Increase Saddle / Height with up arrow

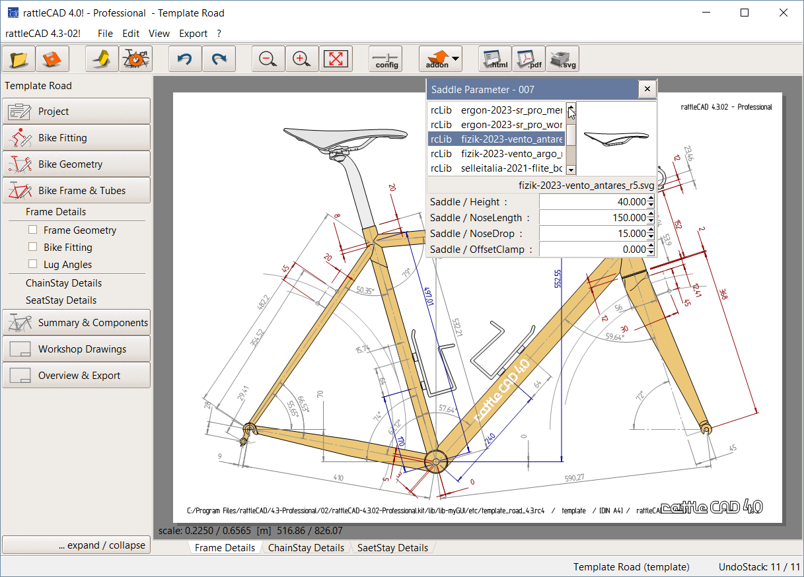click(x=651, y=199)
